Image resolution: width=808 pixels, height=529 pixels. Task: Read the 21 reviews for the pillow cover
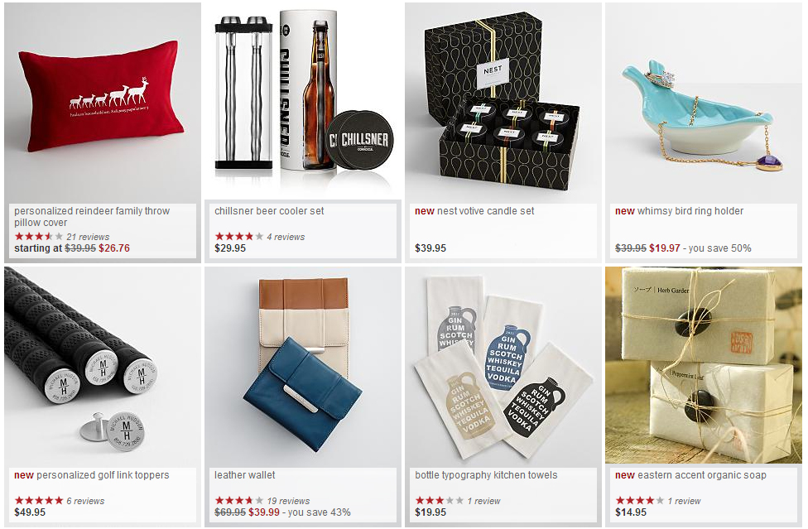(x=88, y=237)
